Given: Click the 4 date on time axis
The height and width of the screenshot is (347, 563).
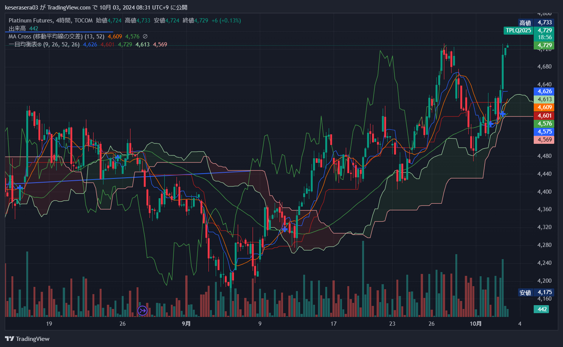Looking at the screenshot, I should [x=520, y=324].
